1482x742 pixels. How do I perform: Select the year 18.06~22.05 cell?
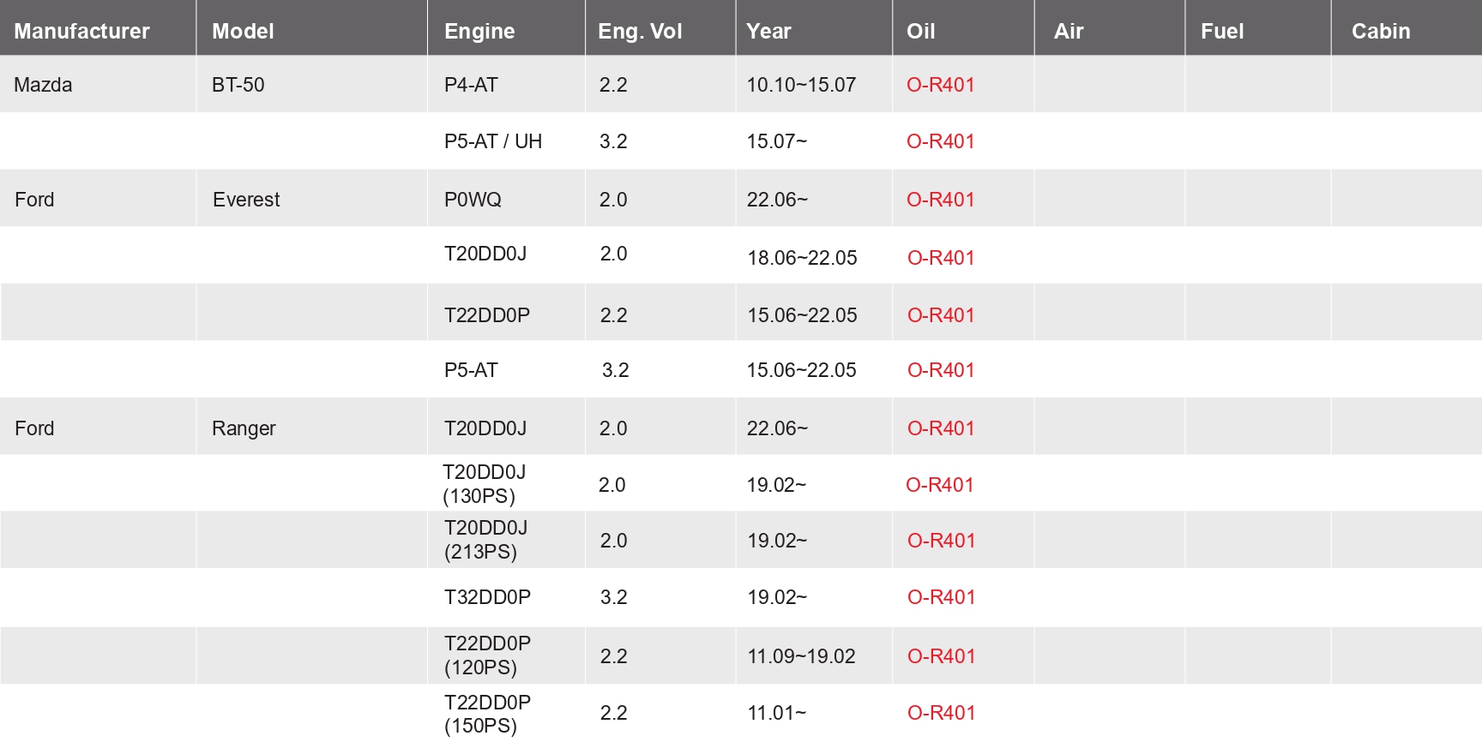click(802, 258)
